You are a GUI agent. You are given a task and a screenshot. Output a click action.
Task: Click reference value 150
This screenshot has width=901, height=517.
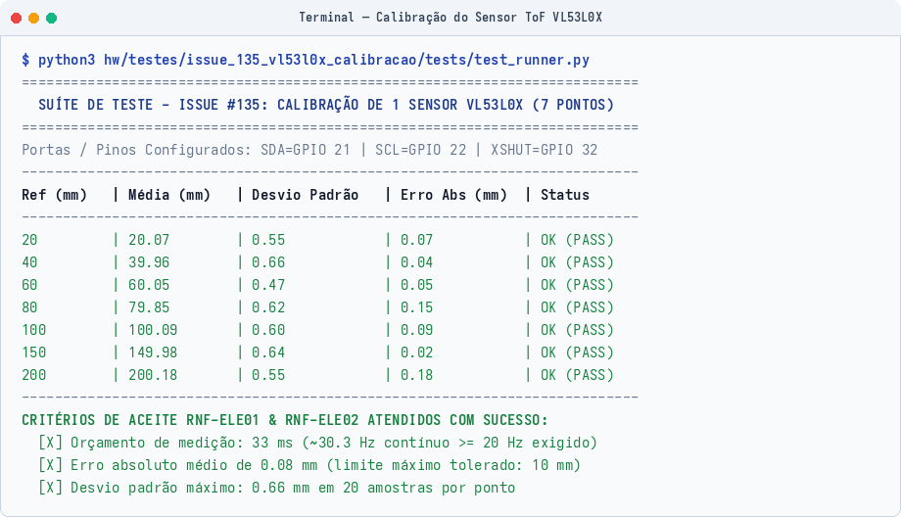coord(34,352)
